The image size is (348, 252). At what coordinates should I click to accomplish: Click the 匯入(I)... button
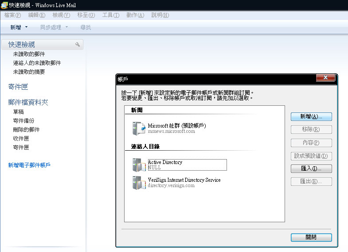(x=311, y=168)
